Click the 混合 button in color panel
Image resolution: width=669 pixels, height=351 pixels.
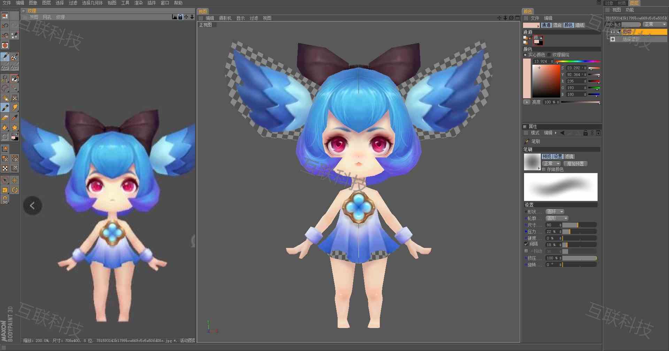pos(557,25)
